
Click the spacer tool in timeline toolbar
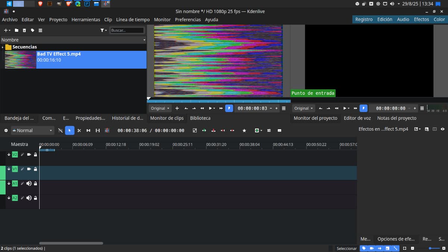pos(88,130)
